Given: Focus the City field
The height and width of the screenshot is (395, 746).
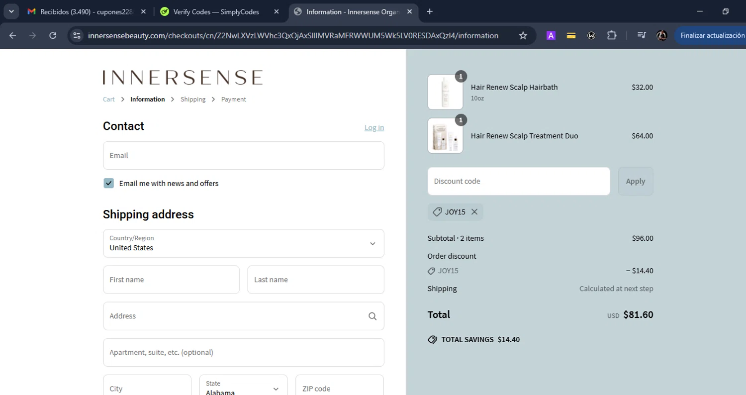Looking at the screenshot, I should click(x=147, y=385).
